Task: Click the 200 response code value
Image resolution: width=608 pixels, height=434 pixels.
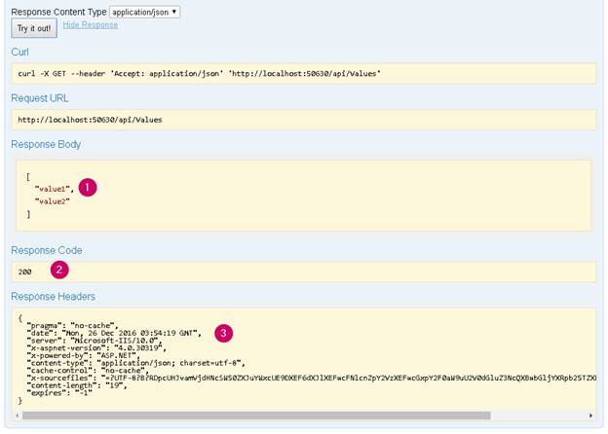Action: [x=24, y=271]
